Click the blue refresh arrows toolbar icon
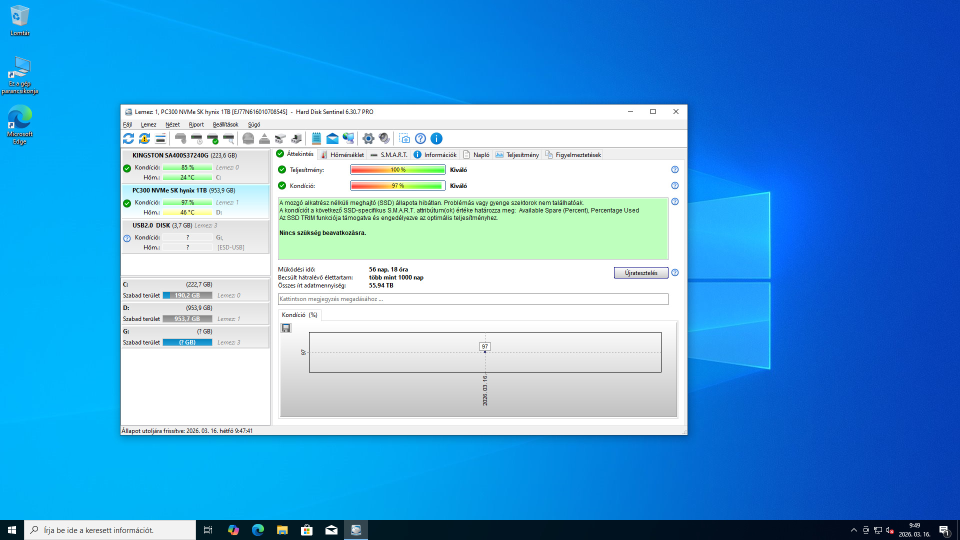Image resolution: width=960 pixels, height=540 pixels. 128,138
